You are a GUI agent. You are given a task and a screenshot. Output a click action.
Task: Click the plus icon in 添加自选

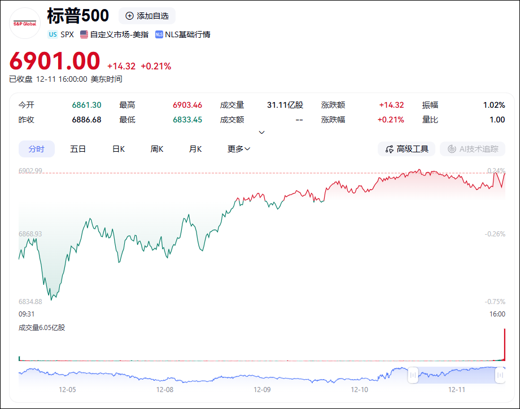[x=129, y=16]
